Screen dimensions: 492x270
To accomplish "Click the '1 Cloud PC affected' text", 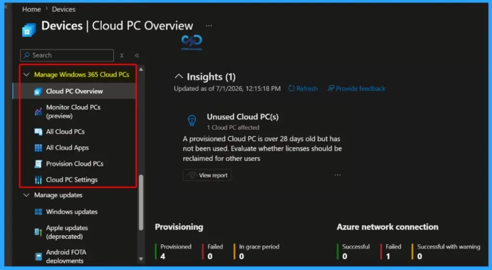I will pyautogui.click(x=233, y=127).
